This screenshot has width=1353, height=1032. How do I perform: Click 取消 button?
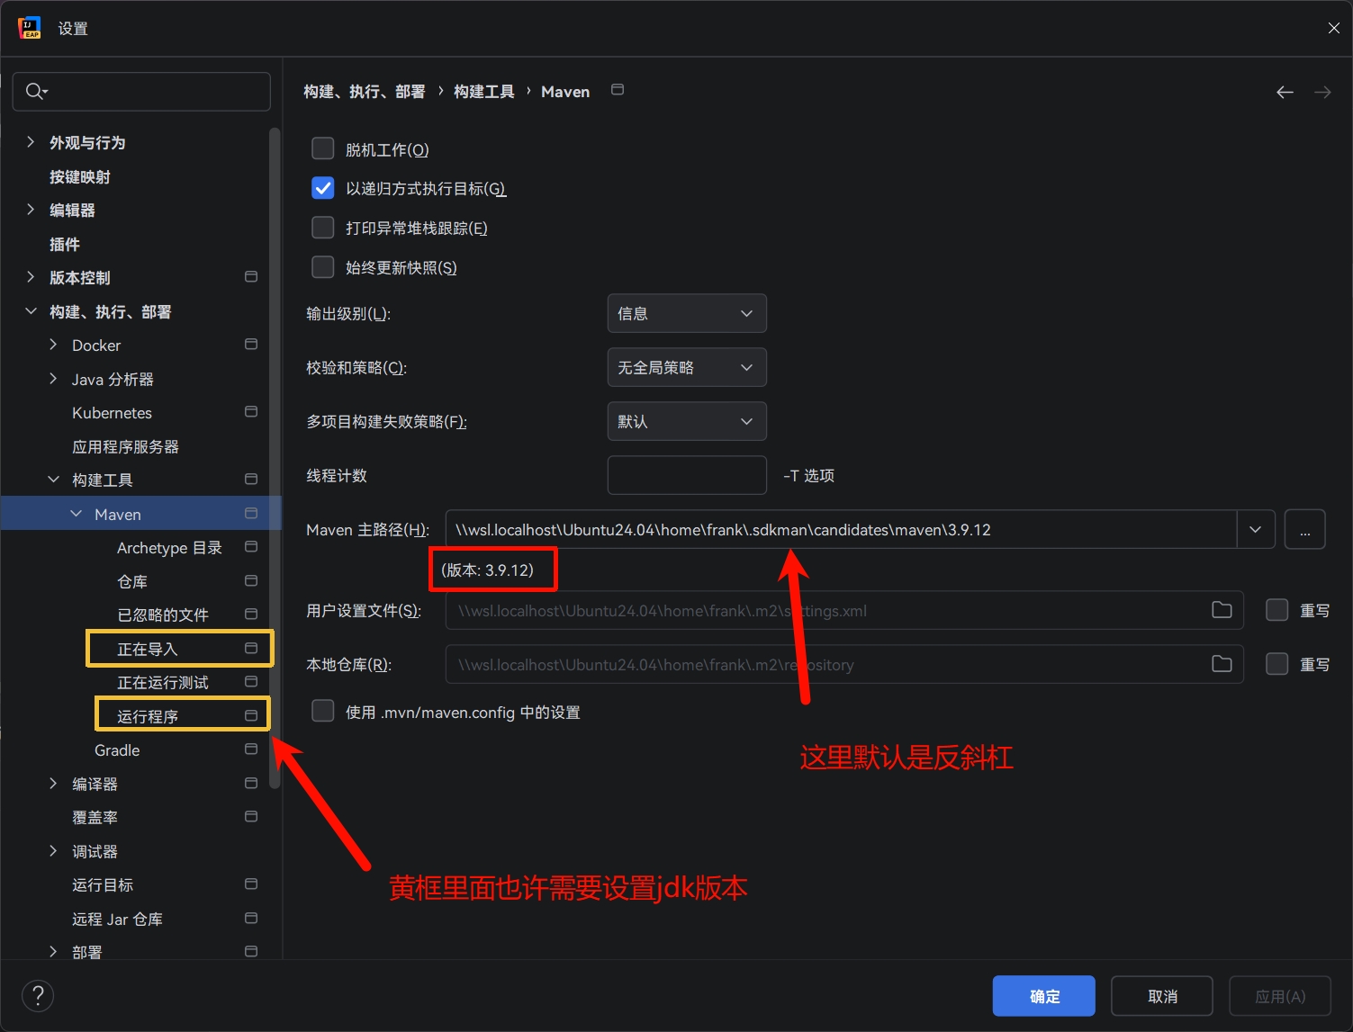(x=1162, y=996)
